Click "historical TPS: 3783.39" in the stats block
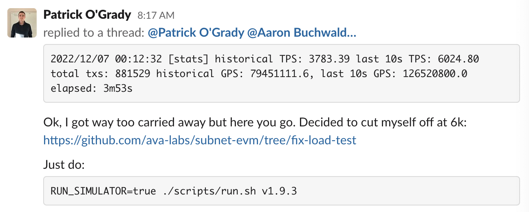This screenshot has height=212, width=529. click(x=282, y=59)
